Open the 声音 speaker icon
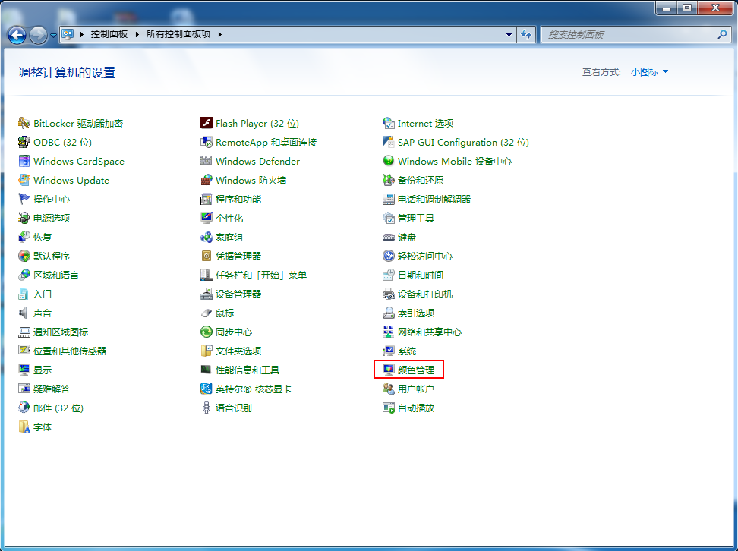This screenshot has width=738, height=551. point(23,313)
